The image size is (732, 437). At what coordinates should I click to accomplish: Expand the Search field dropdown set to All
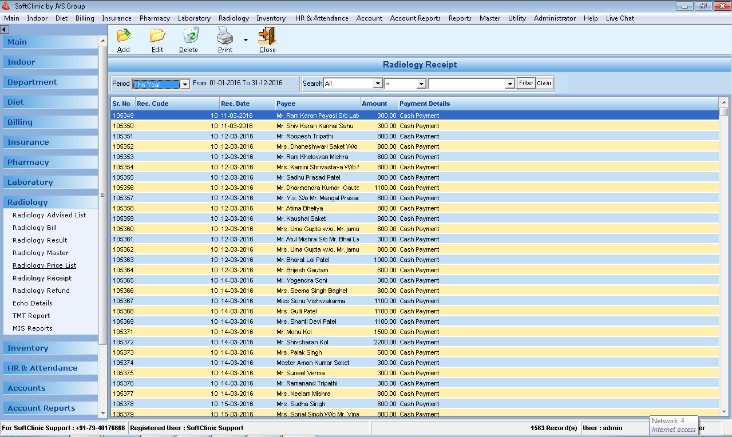tap(377, 84)
